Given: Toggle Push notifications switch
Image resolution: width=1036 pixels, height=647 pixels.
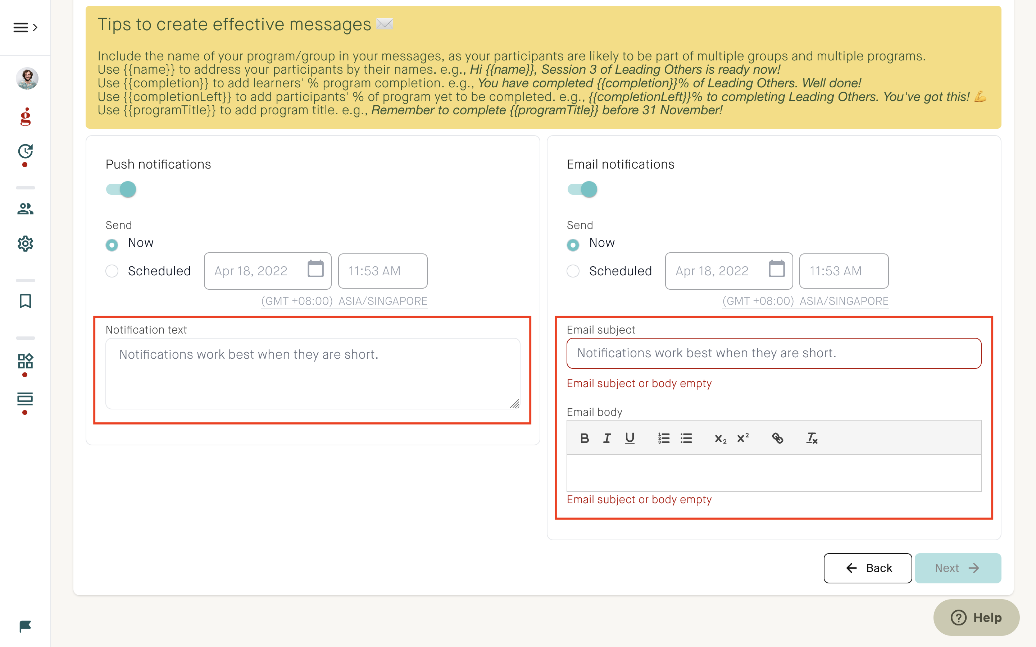Looking at the screenshot, I should [121, 189].
